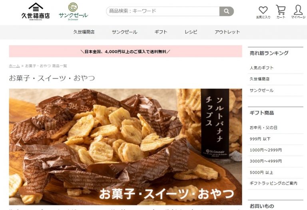Viewport: 307px width, 210px height.
Task: Click the banana chips hero image
Action: tap(126, 147)
